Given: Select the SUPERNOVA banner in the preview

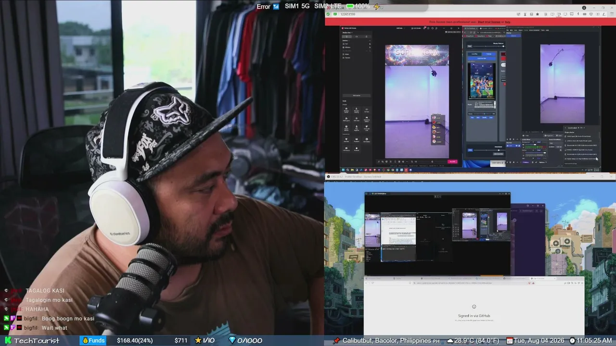Looking at the screenshot, I should pyautogui.click(x=417, y=55).
